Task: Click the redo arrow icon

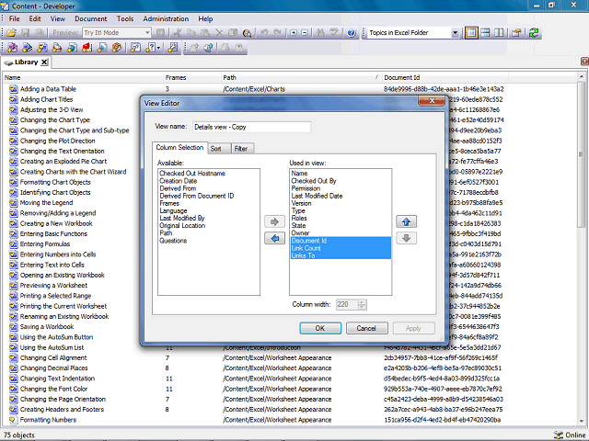Action: point(278,33)
